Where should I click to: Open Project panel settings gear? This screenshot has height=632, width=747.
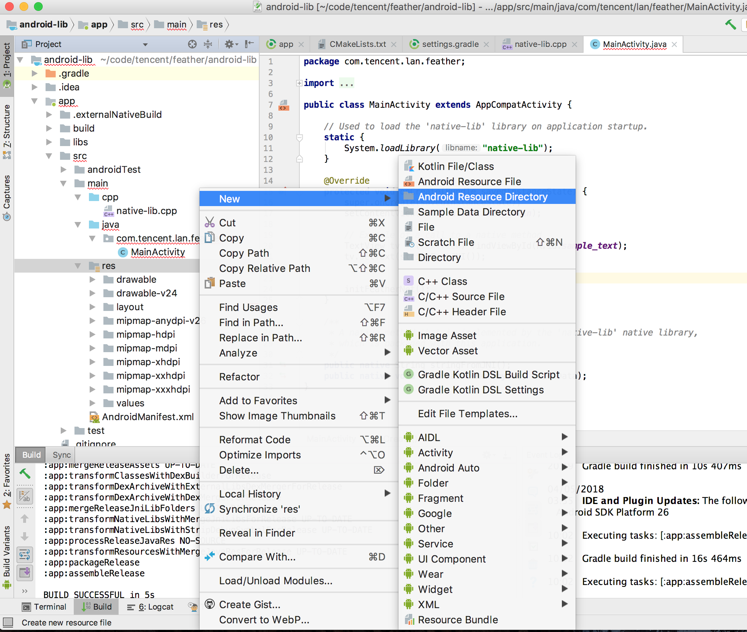(x=230, y=44)
